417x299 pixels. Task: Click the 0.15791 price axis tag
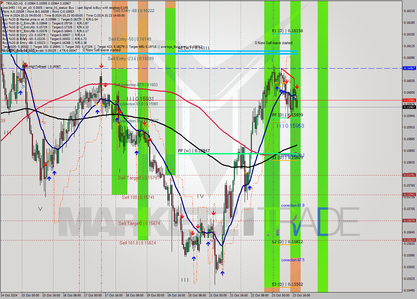(409, 175)
